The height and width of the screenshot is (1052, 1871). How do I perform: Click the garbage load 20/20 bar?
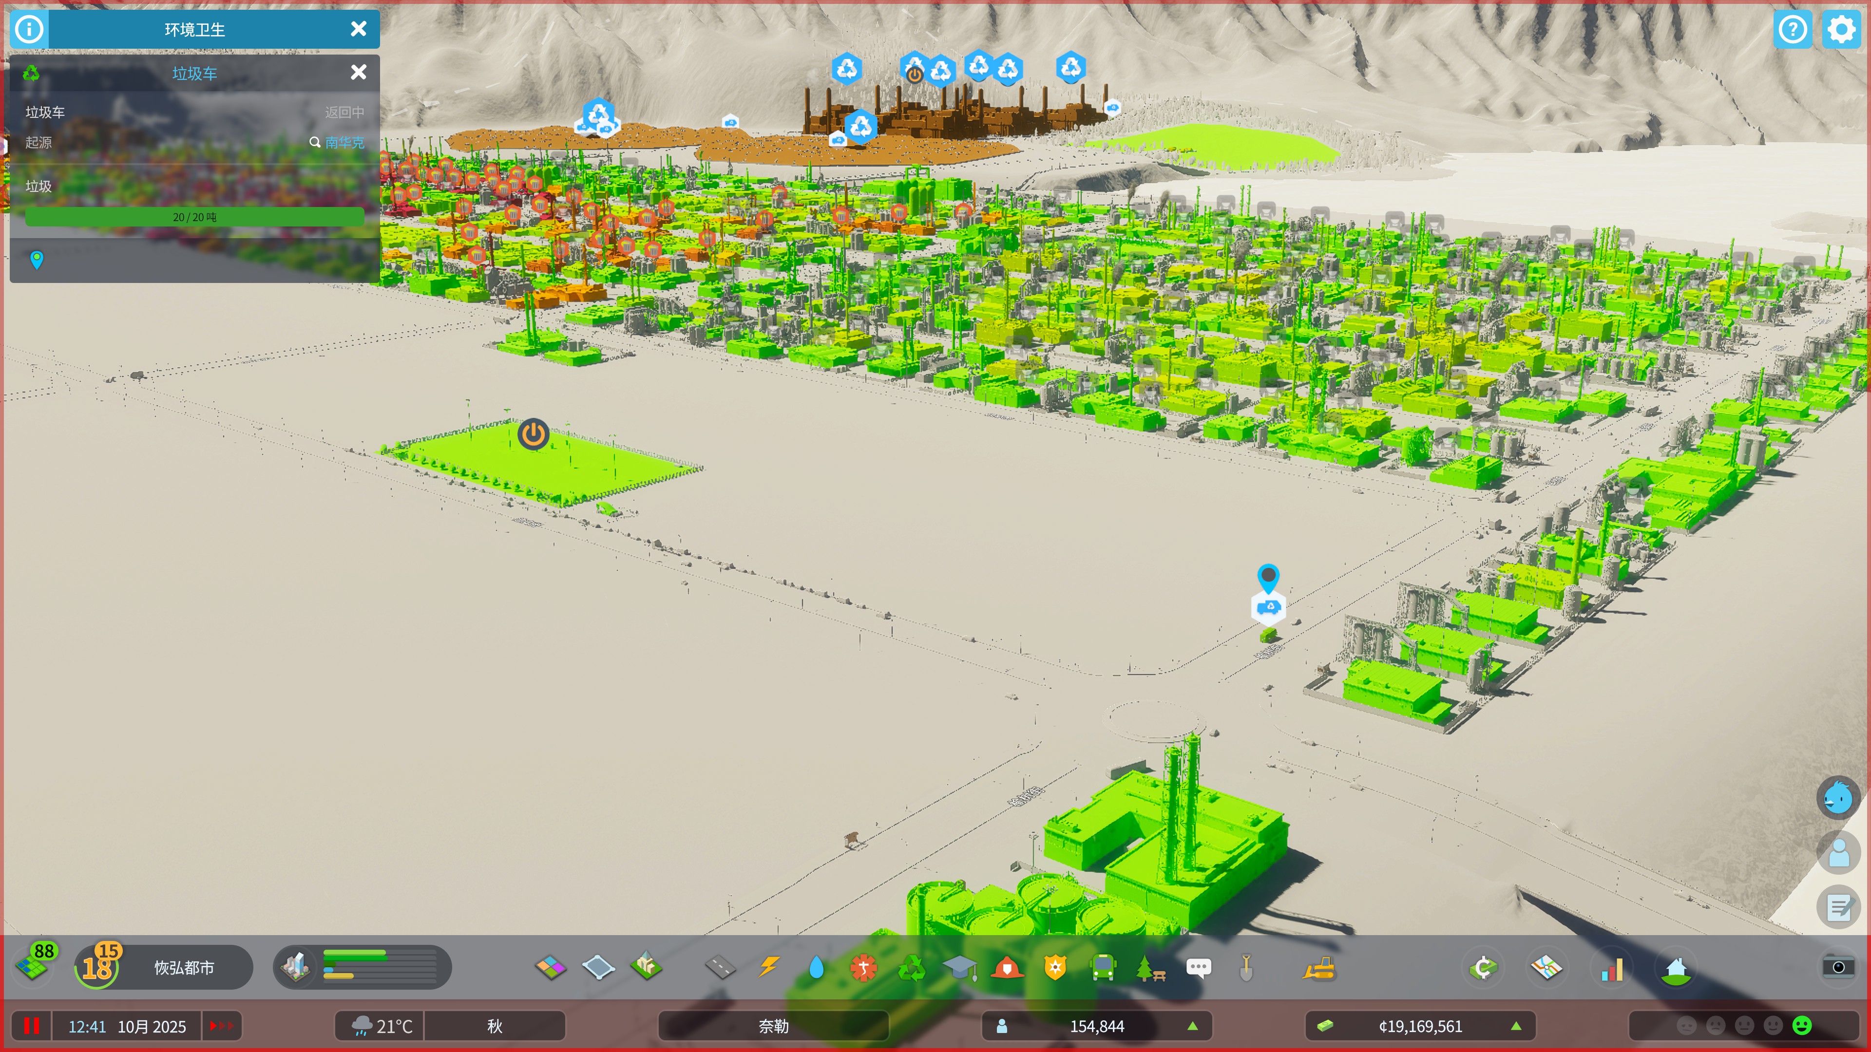[195, 217]
